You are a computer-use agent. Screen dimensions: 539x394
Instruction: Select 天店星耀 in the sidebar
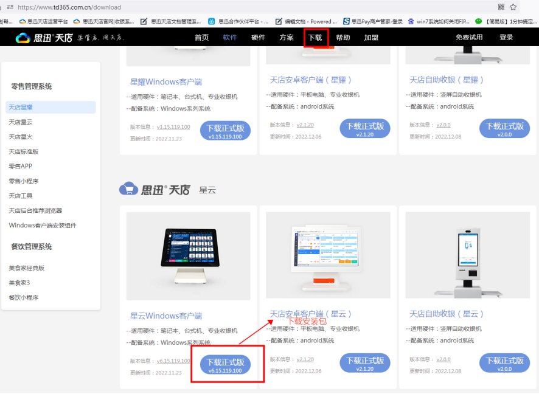[x=50, y=107]
